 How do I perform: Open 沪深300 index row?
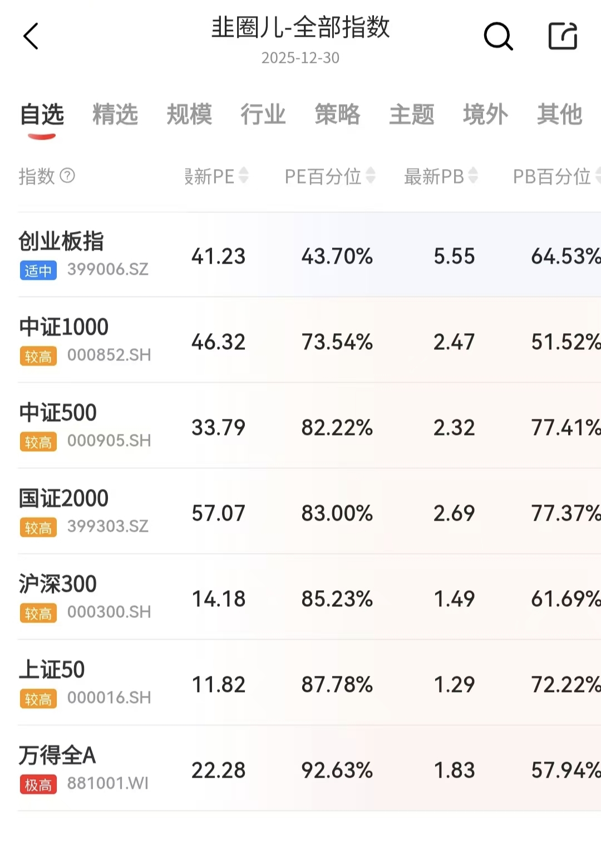(x=58, y=585)
